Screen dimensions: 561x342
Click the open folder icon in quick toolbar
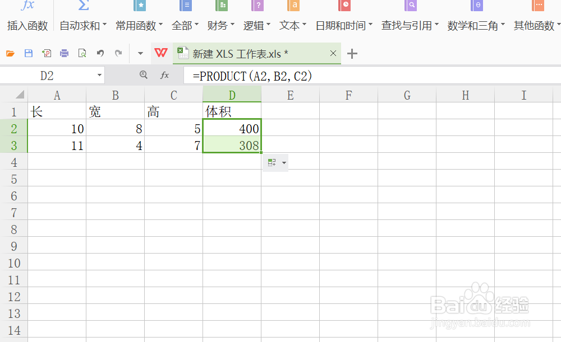coord(10,54)
